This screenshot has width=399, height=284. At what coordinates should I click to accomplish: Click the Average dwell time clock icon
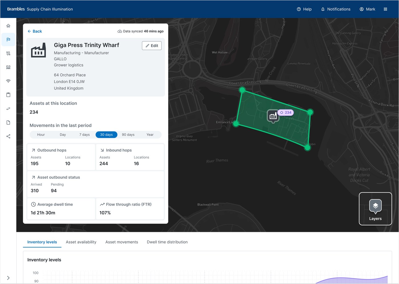(33, 204)
